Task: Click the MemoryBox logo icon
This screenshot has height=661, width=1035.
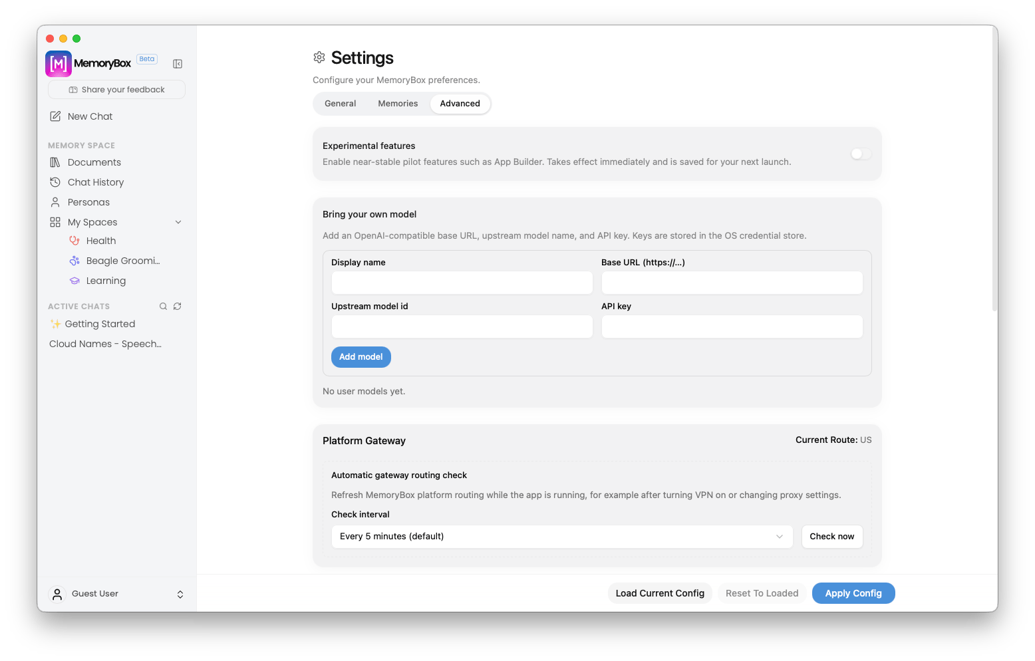Action: pos(59,64)
